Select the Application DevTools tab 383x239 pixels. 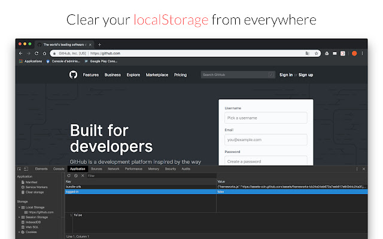(78, 168)
